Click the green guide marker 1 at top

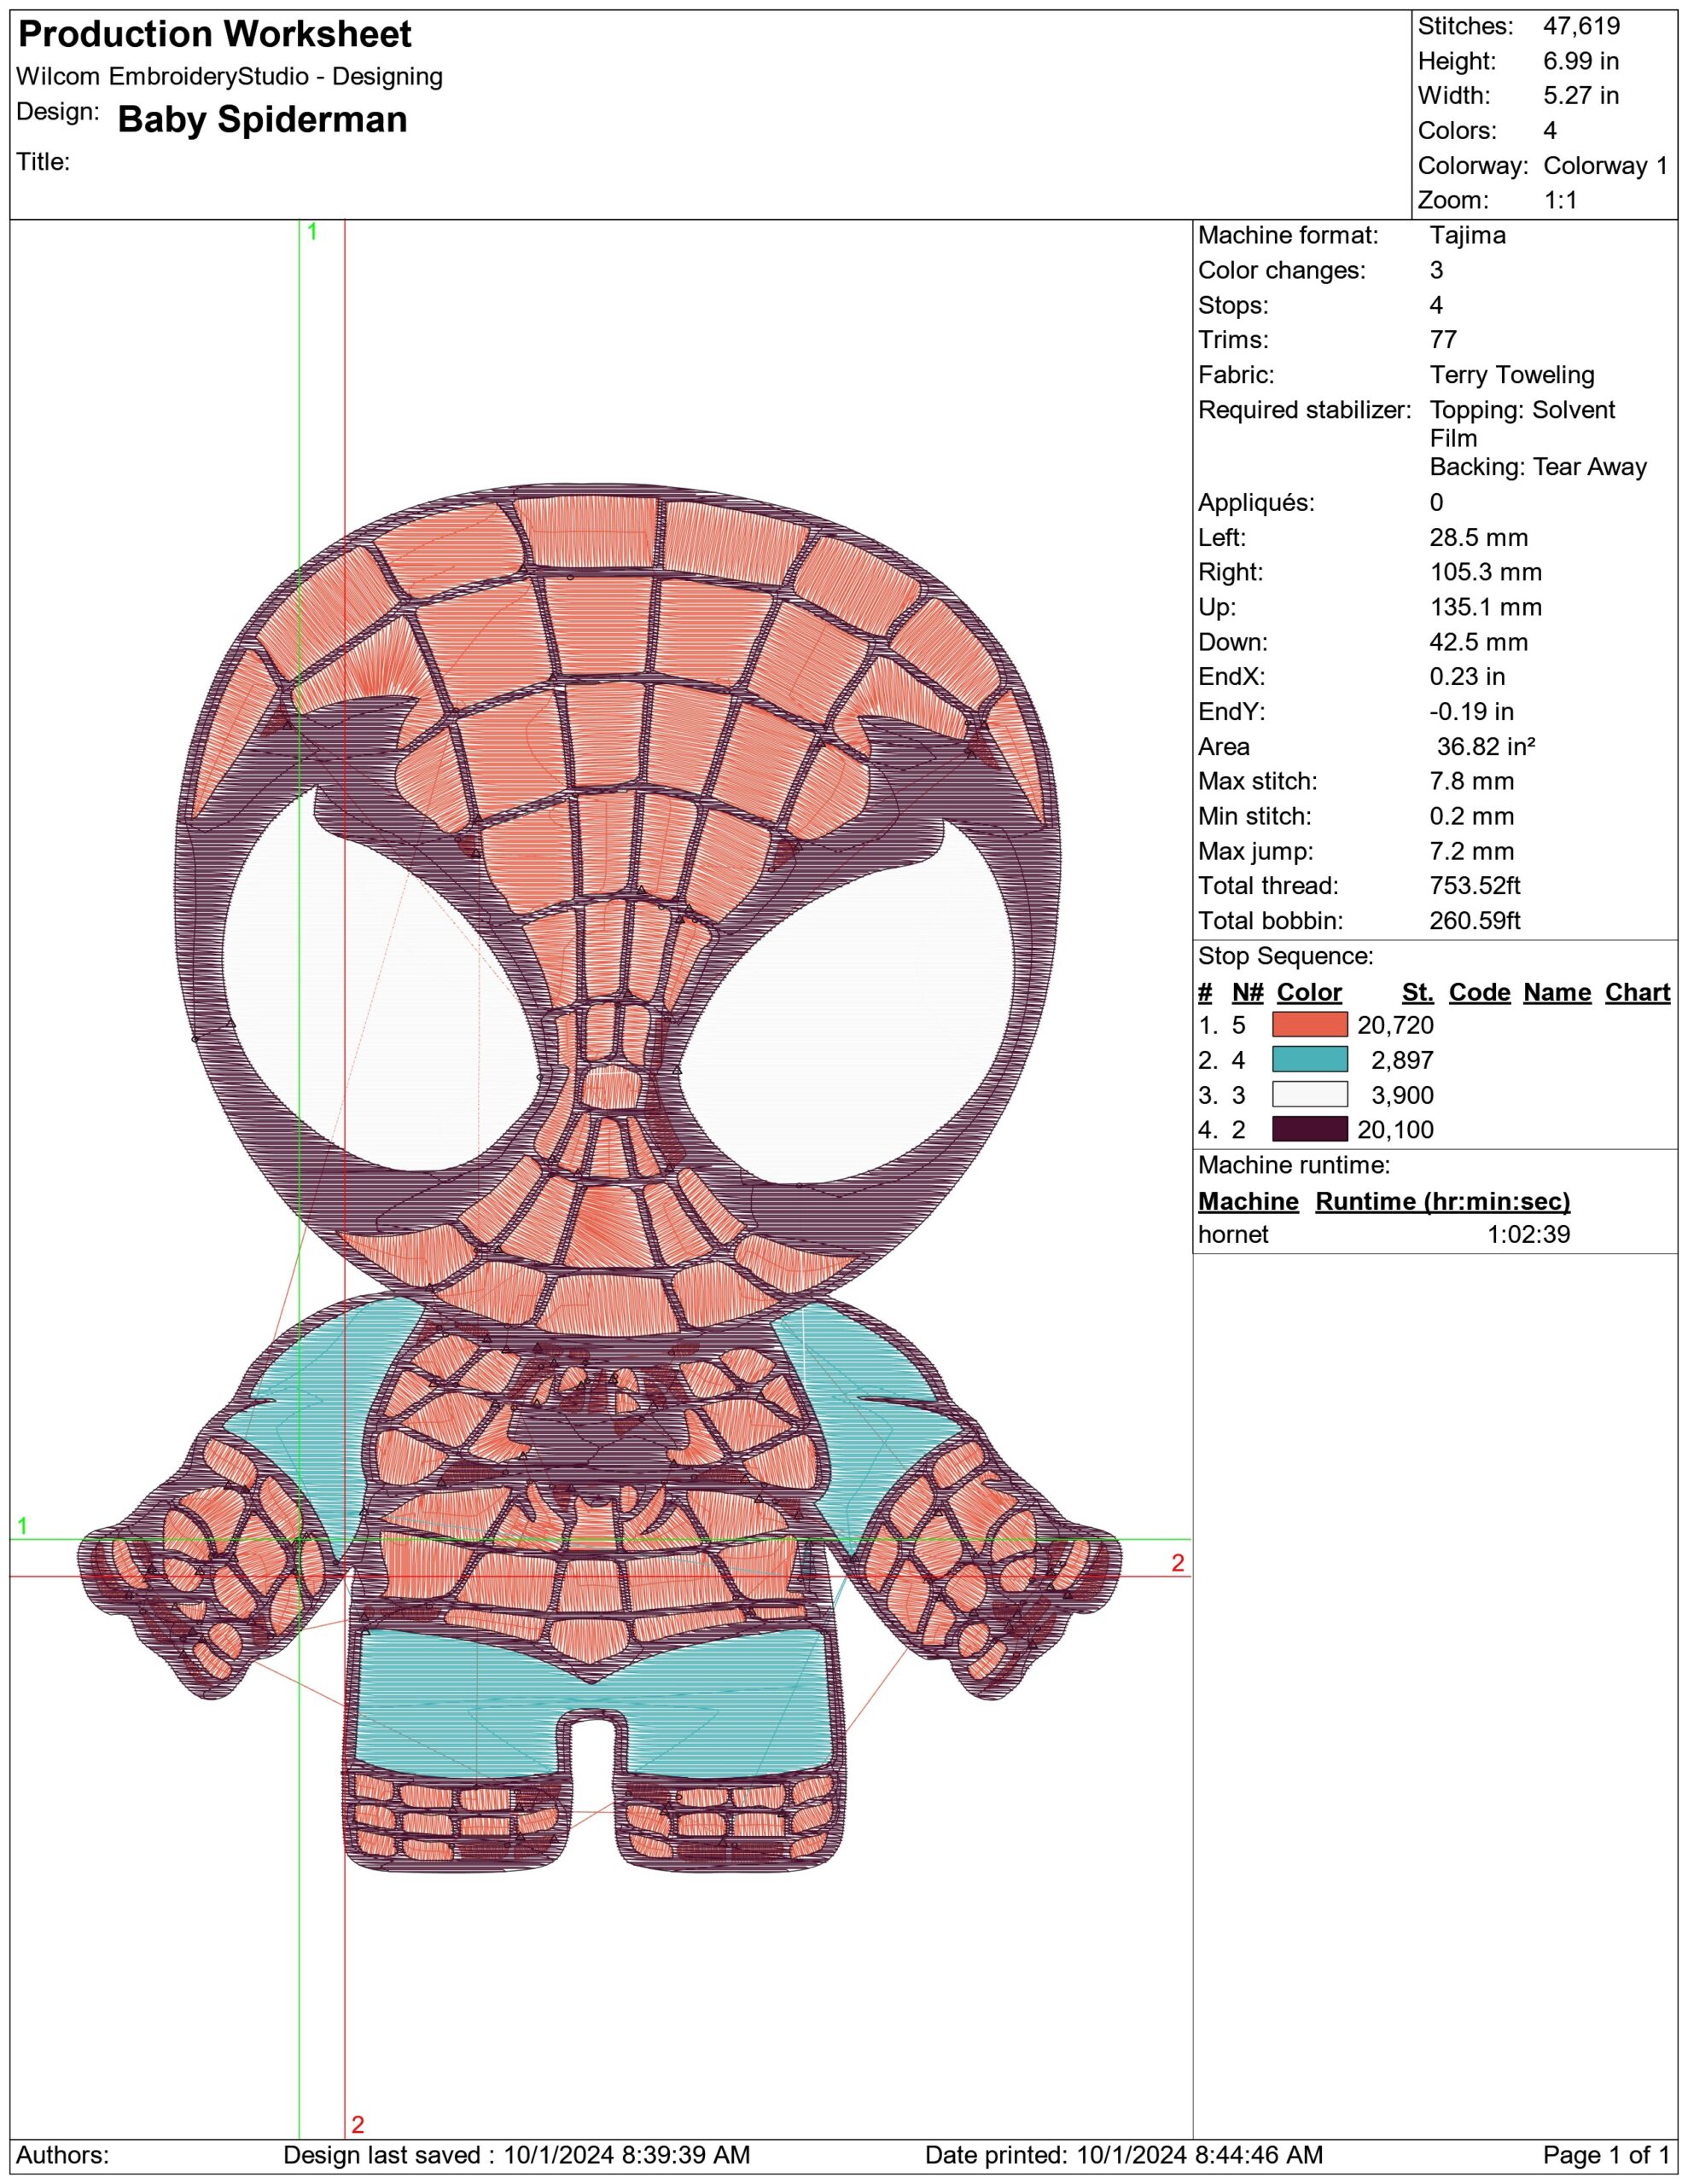(312, 232)
